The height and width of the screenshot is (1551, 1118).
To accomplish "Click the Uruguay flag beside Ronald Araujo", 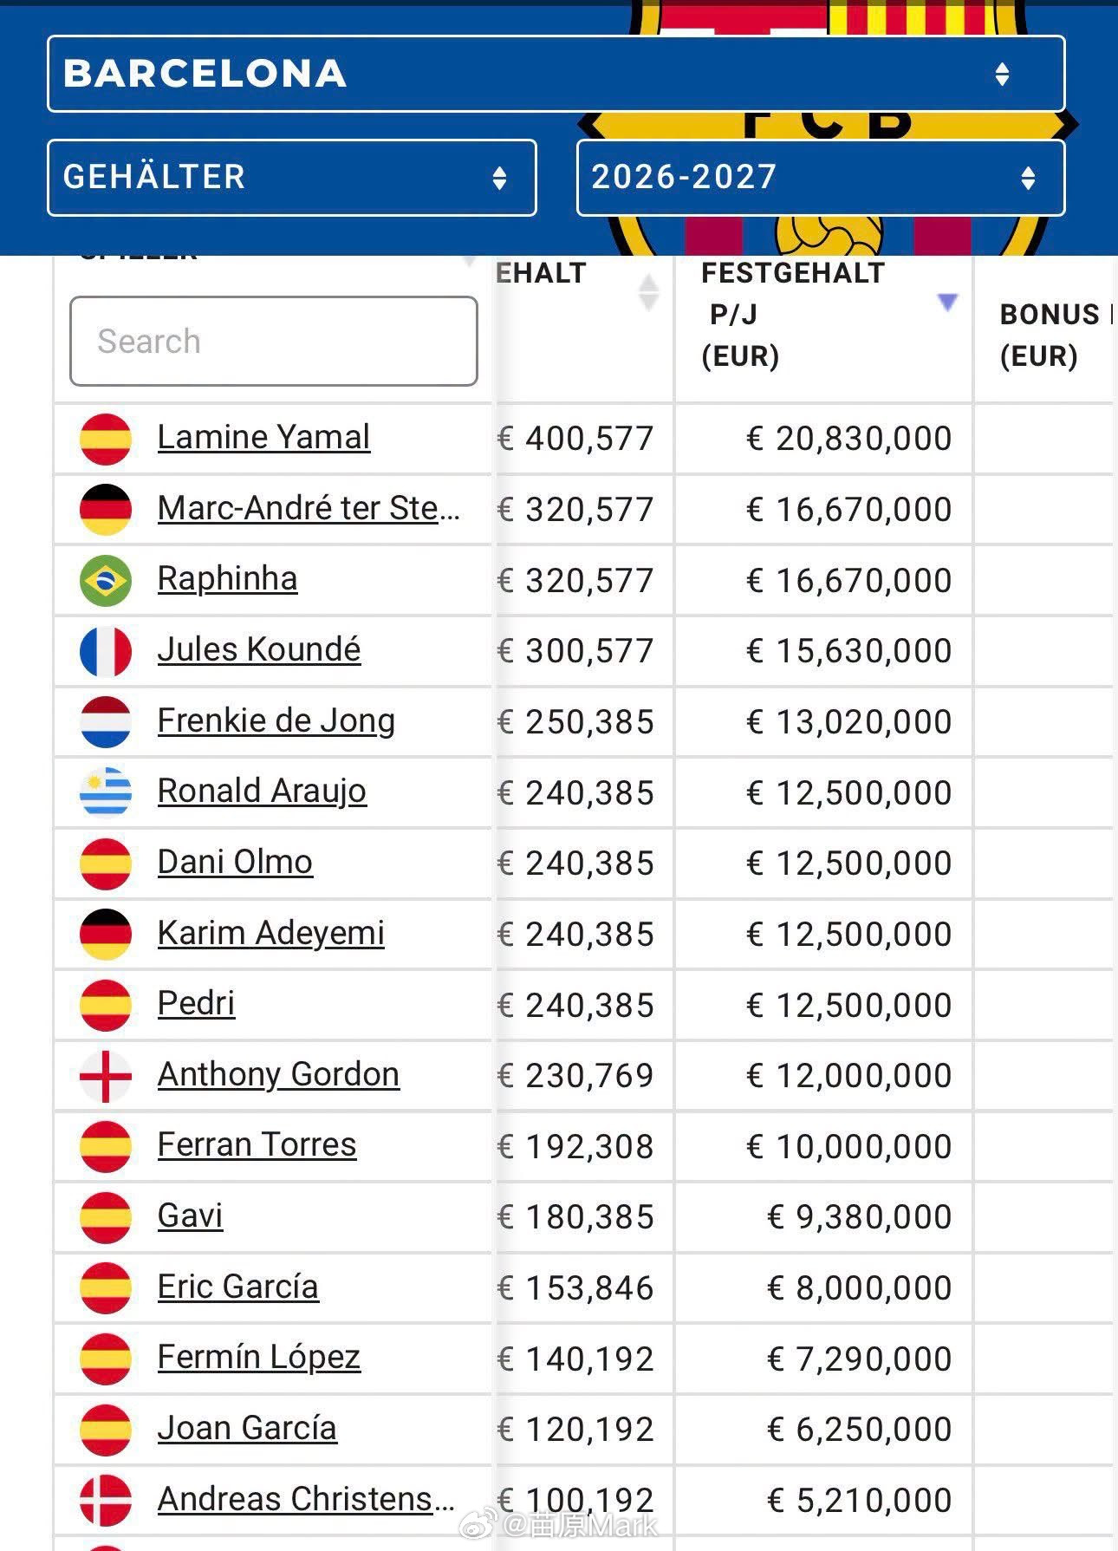I will click(106, 792).
